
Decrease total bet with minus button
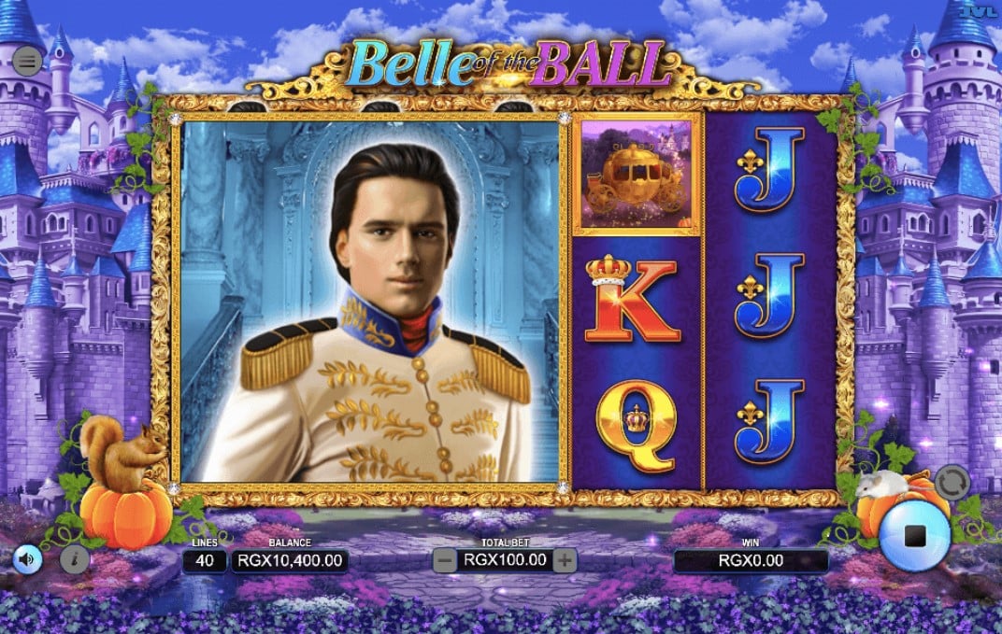(x=445, y=560)
